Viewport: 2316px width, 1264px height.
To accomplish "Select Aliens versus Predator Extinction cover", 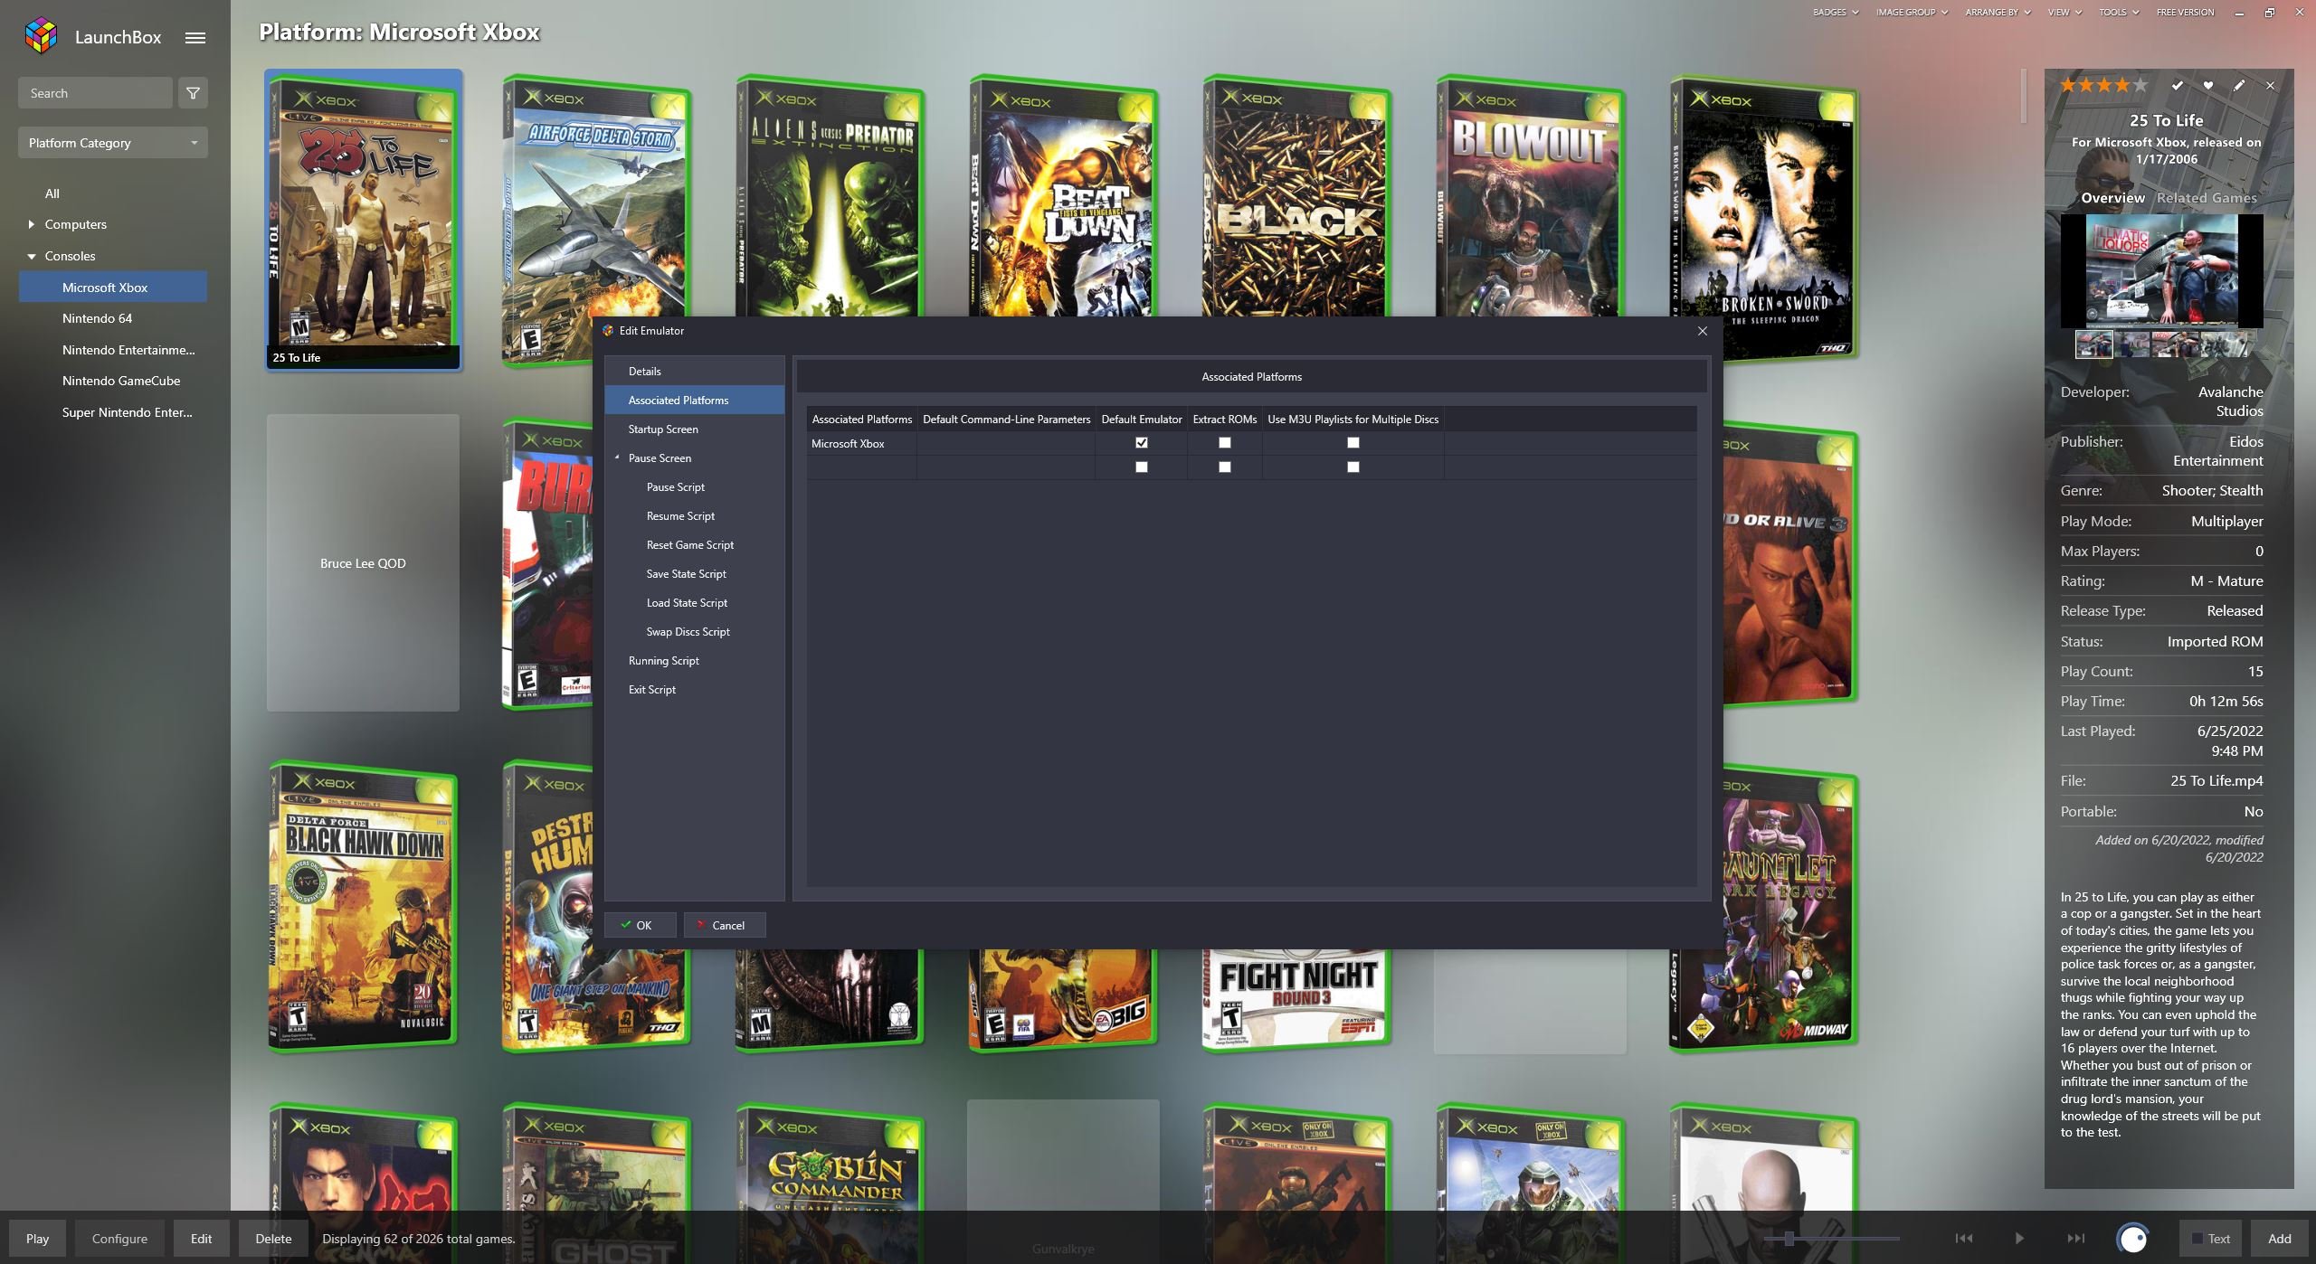I will point(829,195).
